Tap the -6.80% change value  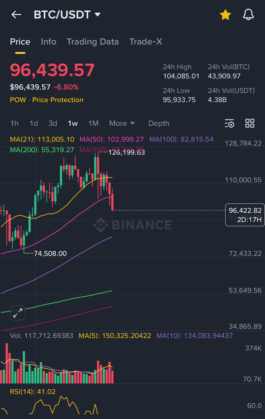[x=66, y=87]
